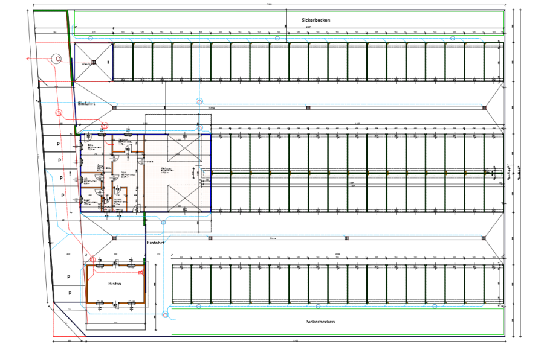
Task: Select the blue manhole circle in upper driveway
Action: 199,100
